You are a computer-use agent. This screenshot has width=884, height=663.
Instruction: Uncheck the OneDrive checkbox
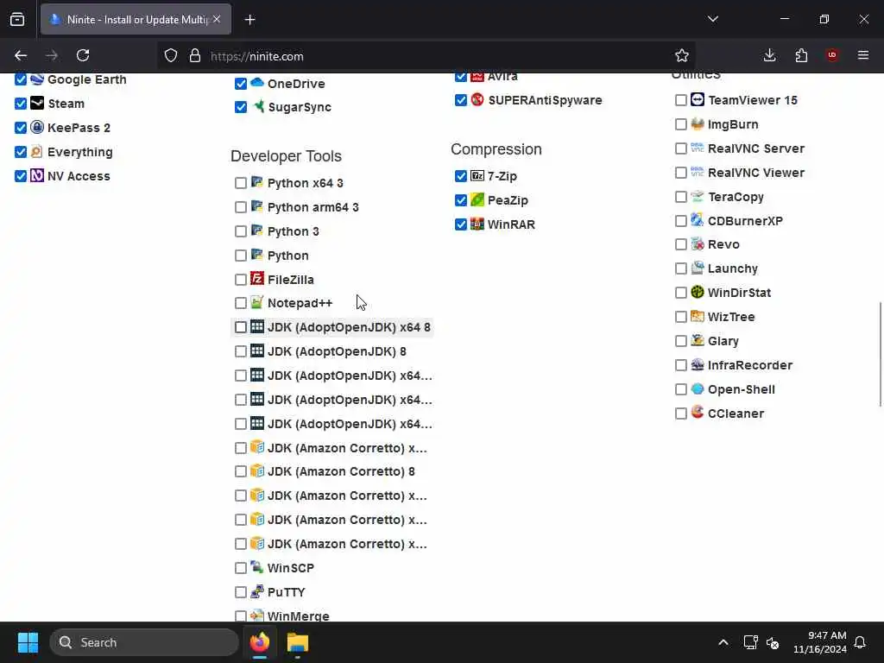pos(241,84)
